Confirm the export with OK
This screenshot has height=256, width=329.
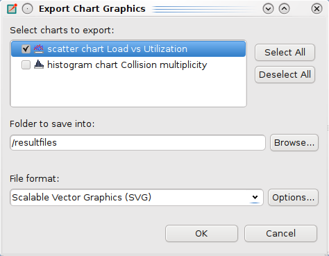[x=201, y=234]
